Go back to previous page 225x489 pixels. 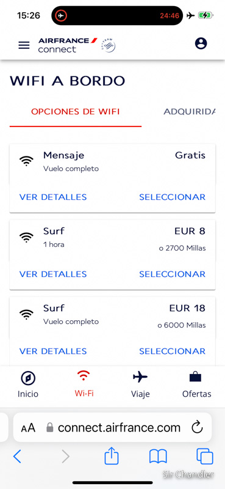click(x=18, y=457)
